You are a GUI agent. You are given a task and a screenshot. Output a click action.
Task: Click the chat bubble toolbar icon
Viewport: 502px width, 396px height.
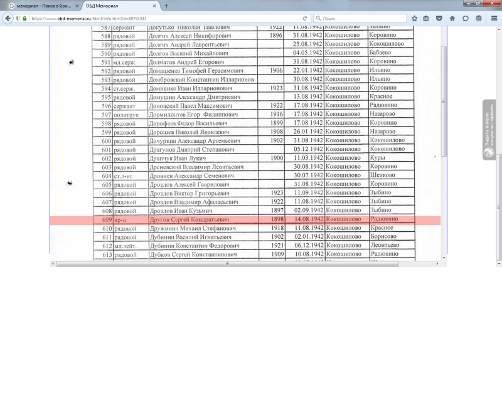(x=466, y=18)
